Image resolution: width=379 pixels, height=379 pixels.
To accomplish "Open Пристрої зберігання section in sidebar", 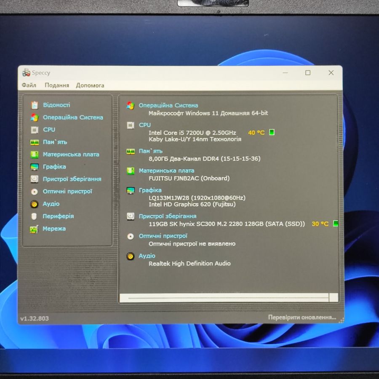I will pos(72,179).
